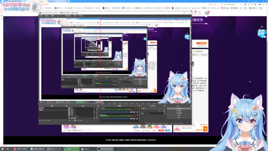Mute the desktop audio speaker icon
Image resolution: width=268 pixels, height=151 pixels.
(x=134, y=112)
